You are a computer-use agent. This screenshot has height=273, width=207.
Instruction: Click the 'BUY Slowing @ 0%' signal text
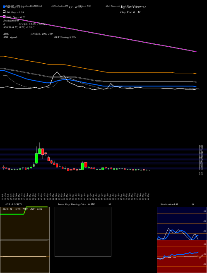(x=65, y=37)
